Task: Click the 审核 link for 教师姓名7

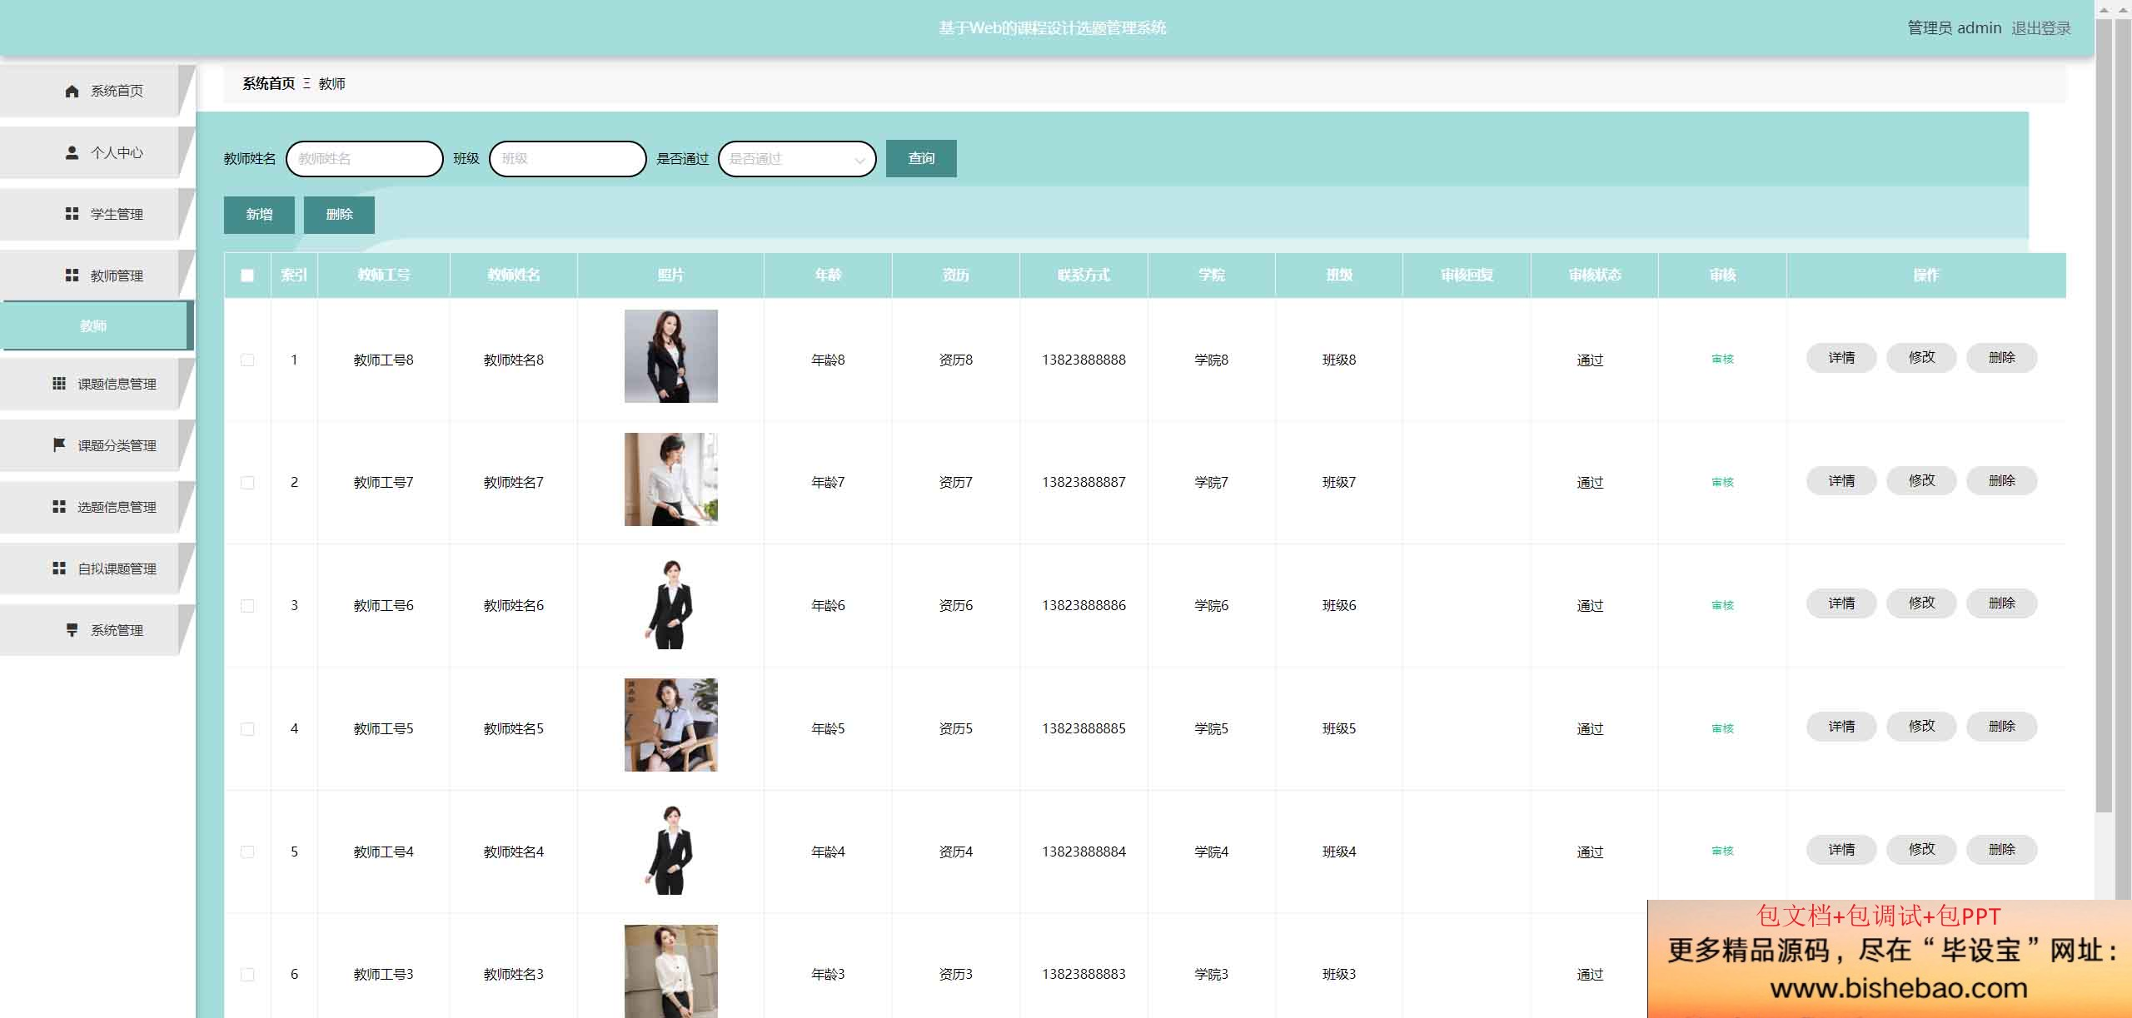Action: click(x=1722, y=483)
